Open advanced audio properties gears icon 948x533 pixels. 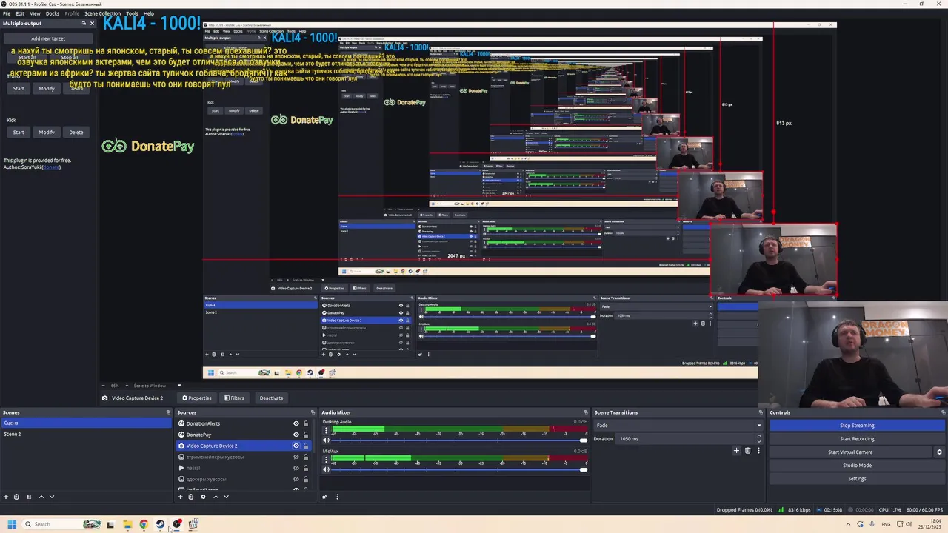[x=324, y=497]
